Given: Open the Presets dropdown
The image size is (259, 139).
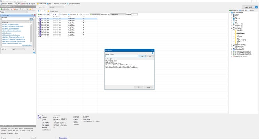Looking at the screenshot, I should click(x=16, y=12).
